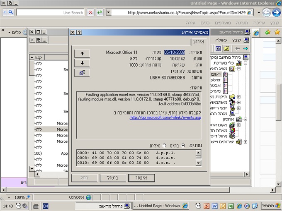Select the בתים (bytes) radio button

[x=183, y=146]
